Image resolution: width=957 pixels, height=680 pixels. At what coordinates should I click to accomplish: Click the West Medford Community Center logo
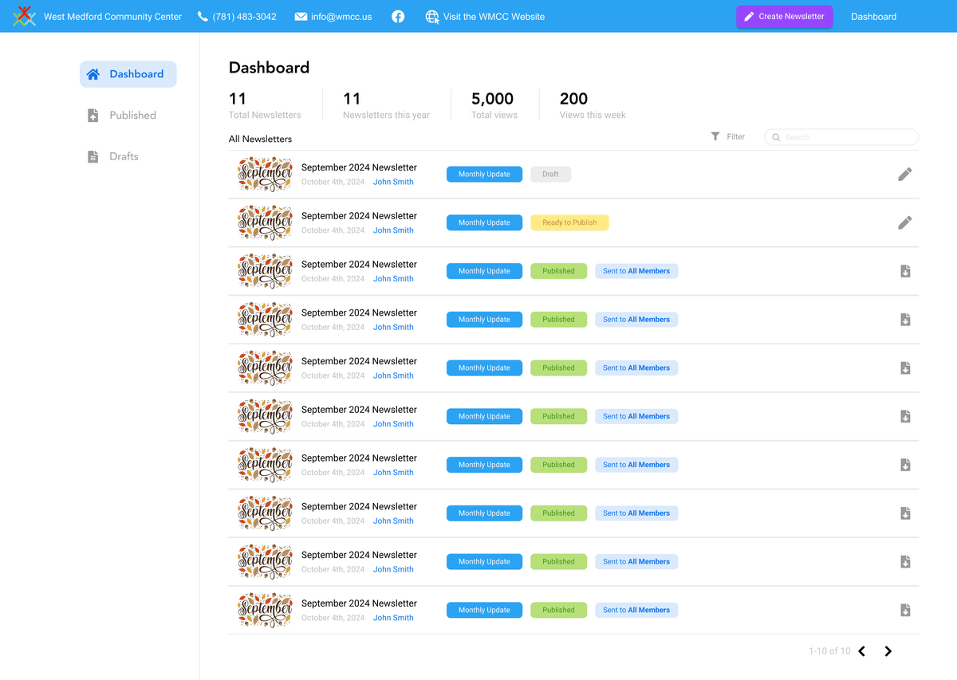click(x=24, y=16)
